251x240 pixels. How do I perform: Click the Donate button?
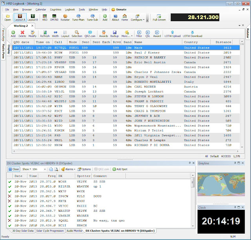119,9
